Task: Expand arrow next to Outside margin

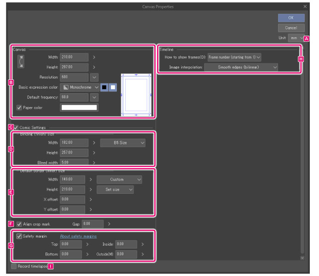Action: [x=143, y=254]
